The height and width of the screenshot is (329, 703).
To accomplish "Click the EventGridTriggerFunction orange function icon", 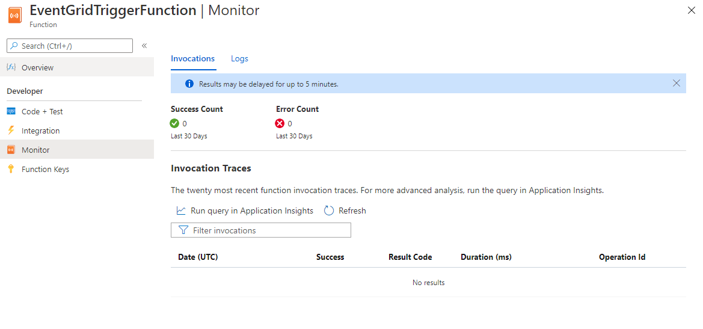I will pyautogui.click(x=14, y=16).
